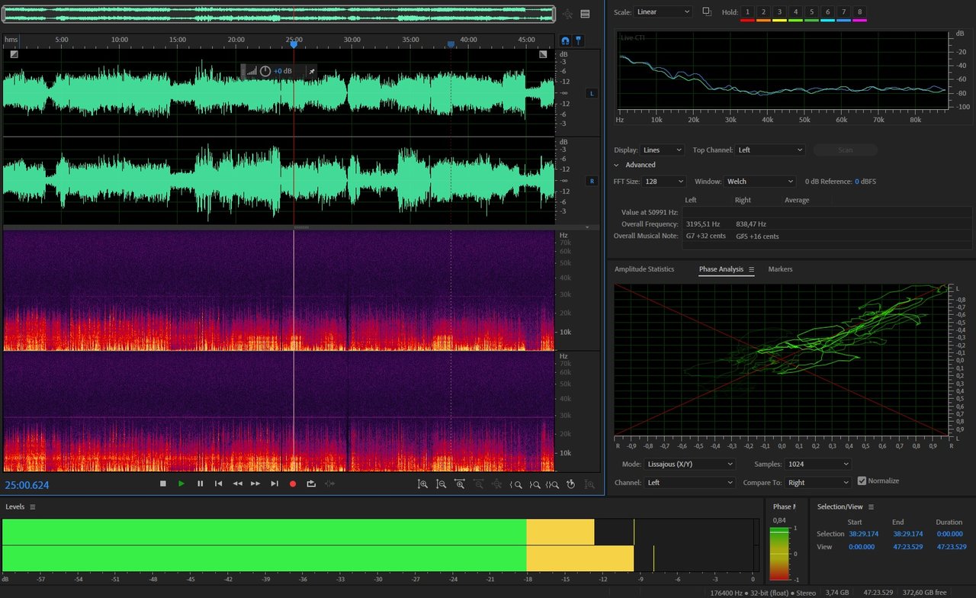The width and height of the screenshot is (976, 598).
Task: Click Hold button 2
Action: coord(763,11)
